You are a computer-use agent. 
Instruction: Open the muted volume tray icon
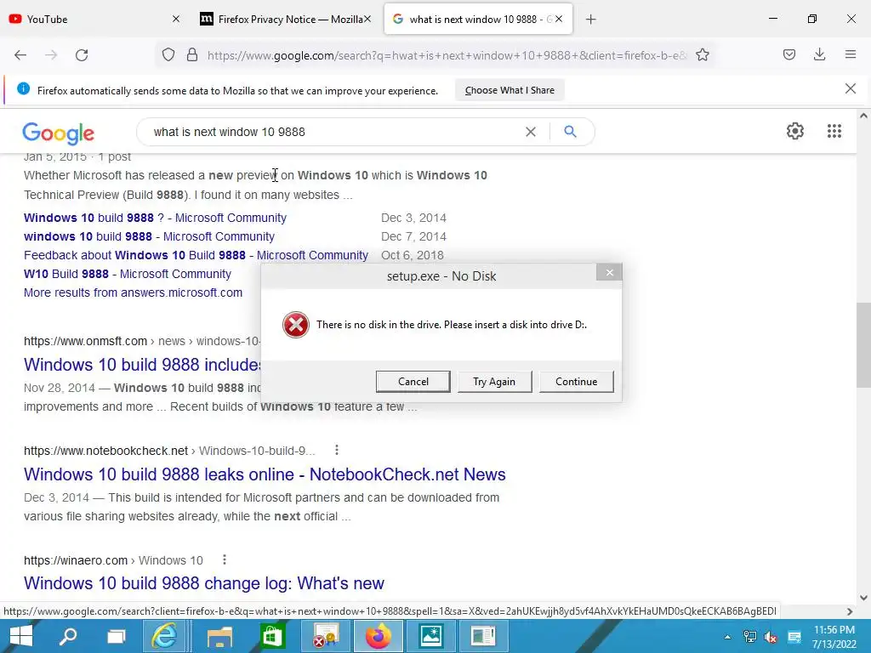point(771,637)
